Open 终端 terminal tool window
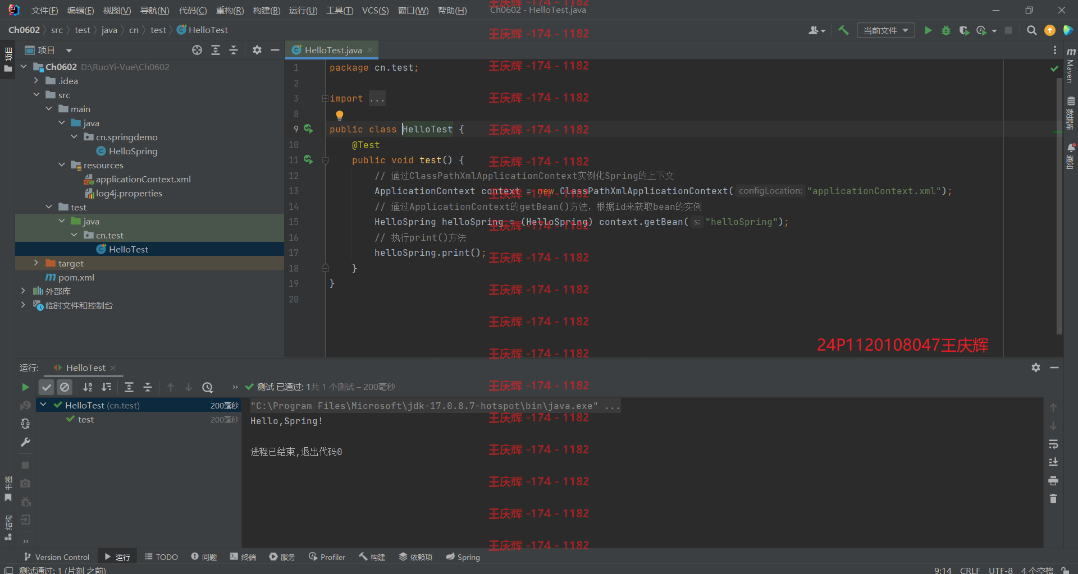1078x574 pixels. click(x=243, y=557)
